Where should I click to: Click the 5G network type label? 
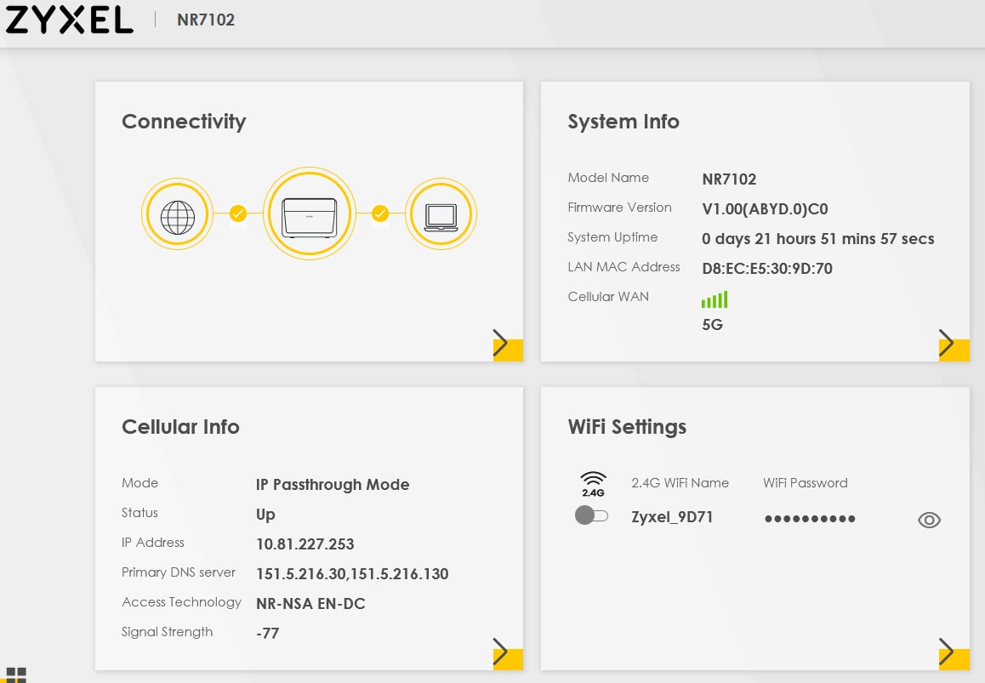click(712, 325)
